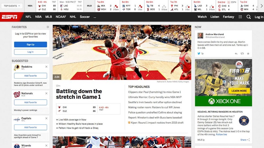
Task: Open Favorites settings gear
Action: pos(48,27)
